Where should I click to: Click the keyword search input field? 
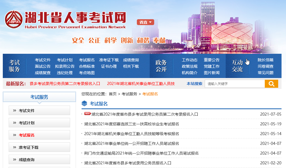(235, 84)
